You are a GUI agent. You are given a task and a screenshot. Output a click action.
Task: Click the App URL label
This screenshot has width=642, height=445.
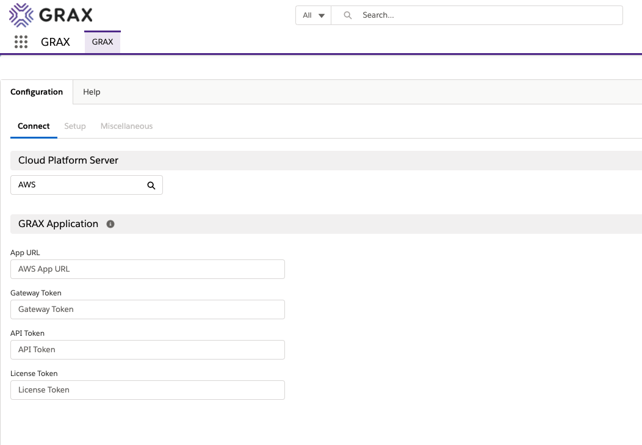click(25, 253)
